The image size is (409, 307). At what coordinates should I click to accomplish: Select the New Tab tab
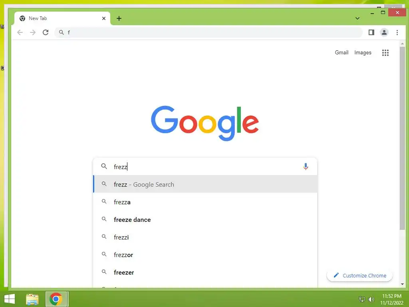(x=62, y=18)
